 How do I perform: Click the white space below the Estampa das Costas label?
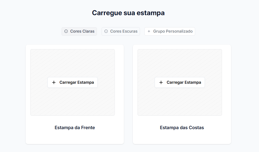[182, 137]
